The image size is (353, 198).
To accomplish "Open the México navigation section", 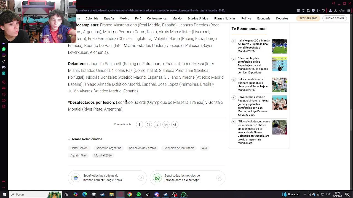I will [124, 18].
